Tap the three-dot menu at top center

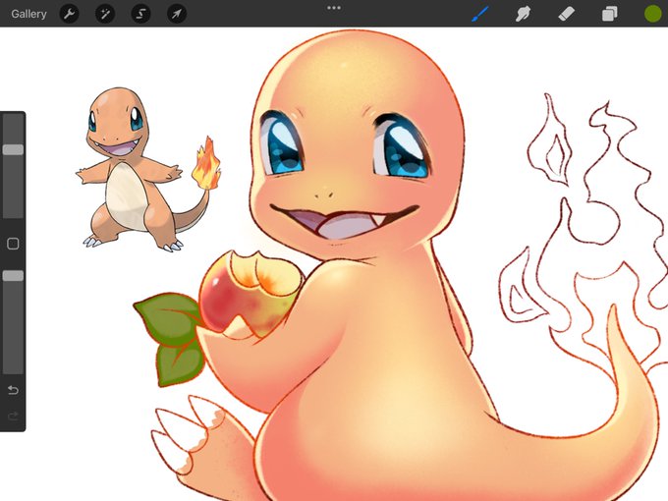click(334, 8)
